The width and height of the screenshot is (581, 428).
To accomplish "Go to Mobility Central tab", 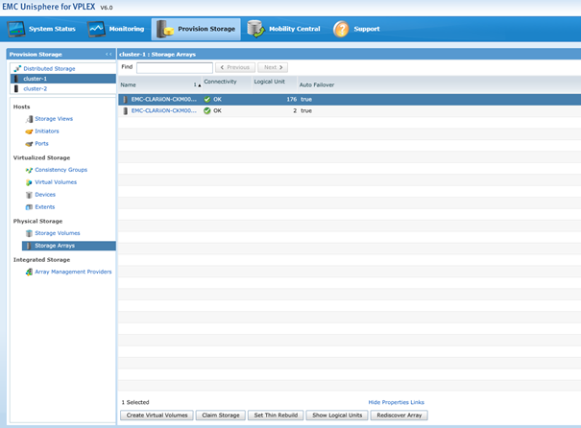I will pos(284,29).
